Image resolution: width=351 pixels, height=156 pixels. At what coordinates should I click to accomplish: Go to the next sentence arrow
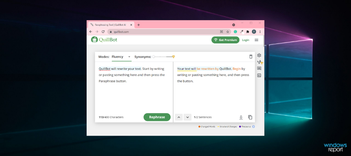click(x=188, y=117)
